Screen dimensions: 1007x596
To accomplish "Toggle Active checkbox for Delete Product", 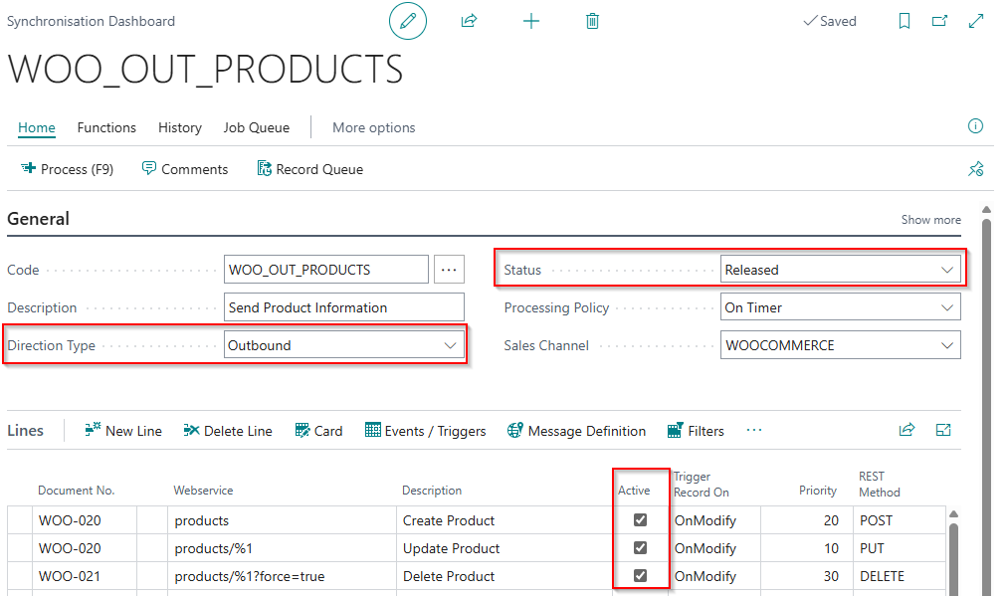I will coord(640,575).
